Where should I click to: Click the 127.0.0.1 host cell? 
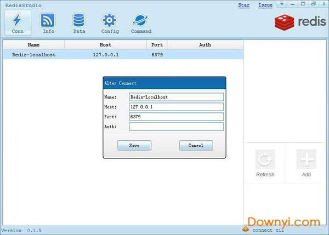pyautogui.click(x=105, y=55)
